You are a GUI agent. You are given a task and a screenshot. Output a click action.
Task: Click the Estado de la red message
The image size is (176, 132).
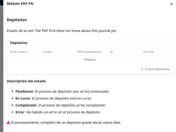62,31
